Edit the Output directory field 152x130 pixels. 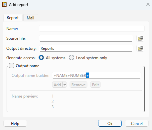[86, 48]
